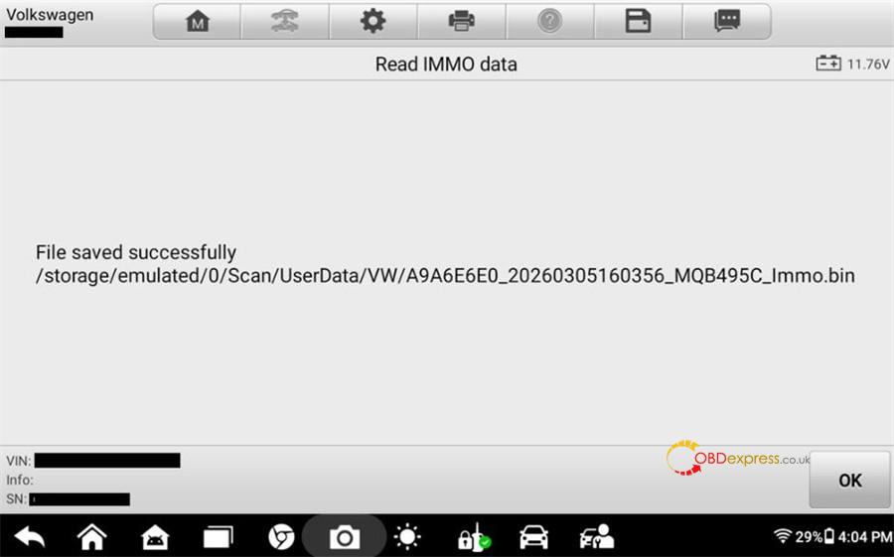Open the car service person icon
The height and width of the screenshot is (557, 894).
[597, 537]
